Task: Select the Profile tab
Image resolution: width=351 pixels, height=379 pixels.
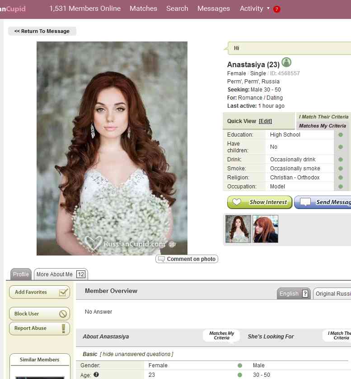Action: 21,274
